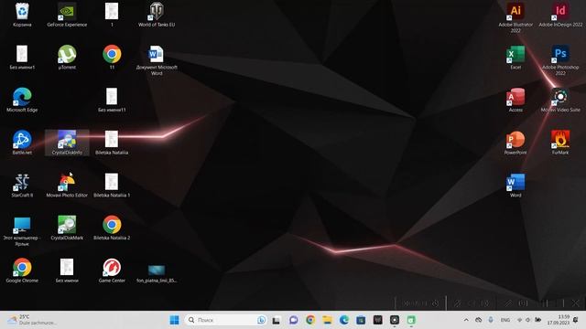Launch World of Tanks EU shortcut
This screenshot has width=586, height=329.
coord(157,15)
